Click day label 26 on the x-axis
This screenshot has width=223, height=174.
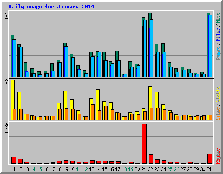tap(176, 169)
